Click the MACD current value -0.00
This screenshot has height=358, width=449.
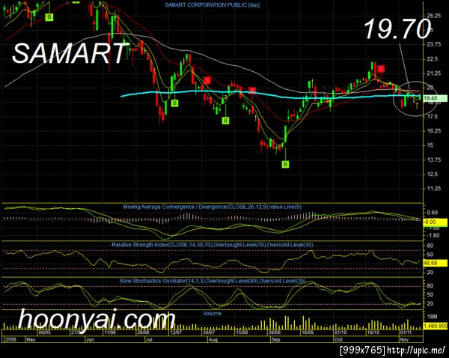(x=435, y=222)
